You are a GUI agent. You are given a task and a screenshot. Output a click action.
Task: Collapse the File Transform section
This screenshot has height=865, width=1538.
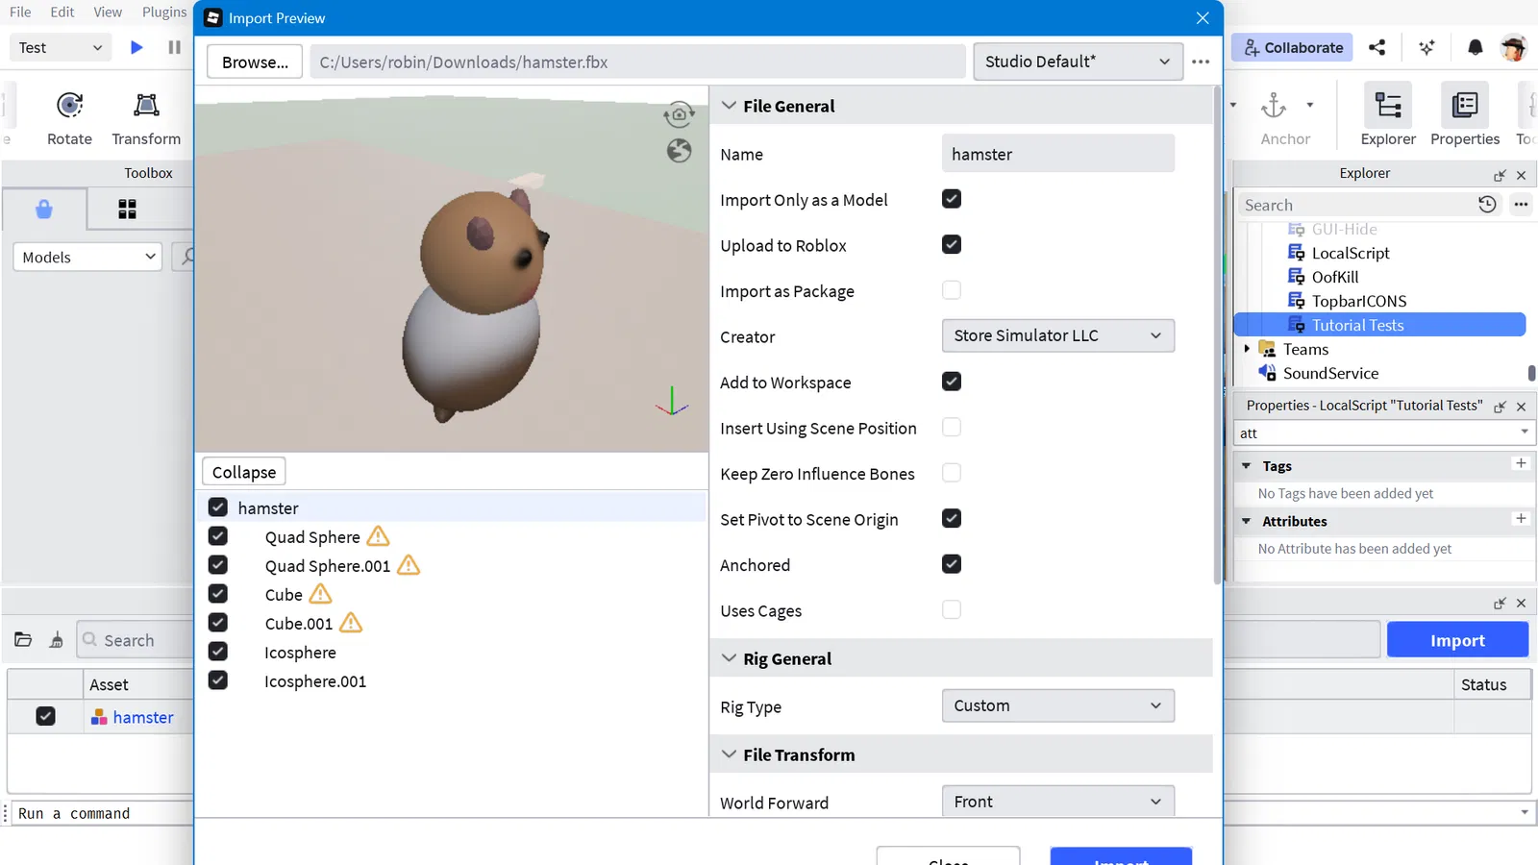[x=729, y=754]
